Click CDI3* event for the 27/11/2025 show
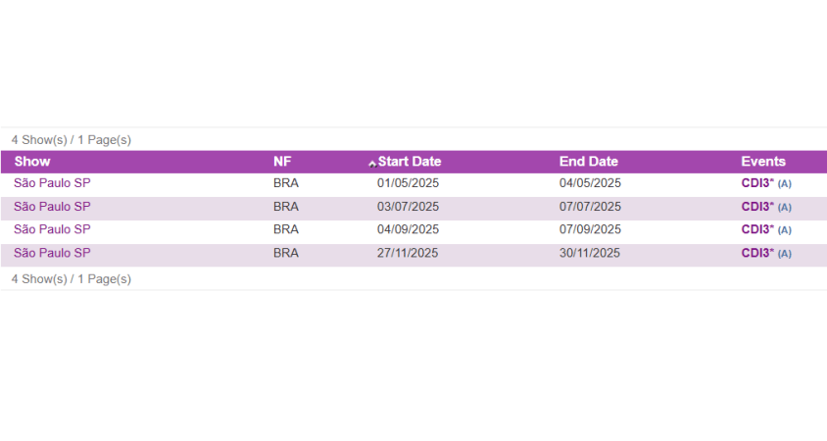 click(756, 253)
